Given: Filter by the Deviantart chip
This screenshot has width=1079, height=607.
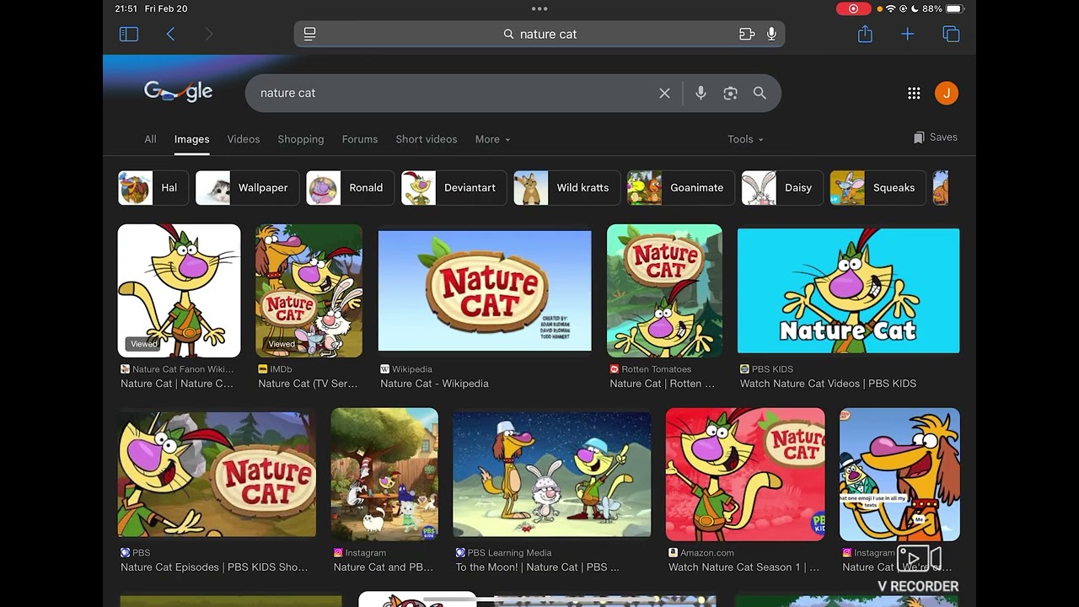Looking at the screenshot, I should [454, 188].
